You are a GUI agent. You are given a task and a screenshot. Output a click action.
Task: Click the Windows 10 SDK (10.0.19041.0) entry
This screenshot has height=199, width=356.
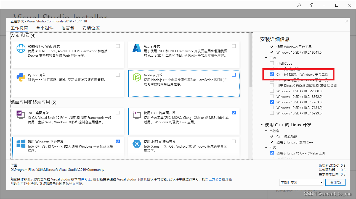299,52
